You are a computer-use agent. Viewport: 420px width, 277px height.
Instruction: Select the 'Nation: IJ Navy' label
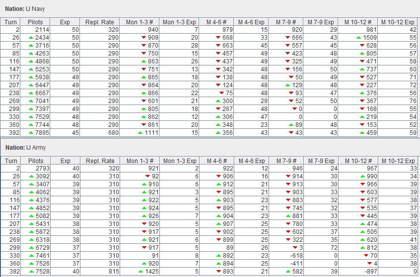click(25, 9)
